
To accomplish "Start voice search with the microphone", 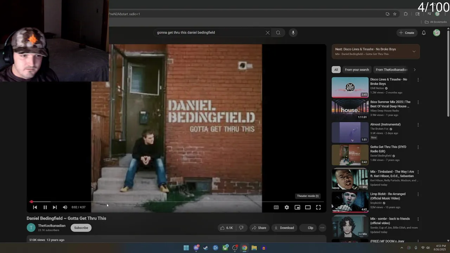I will [x=293, y=33].
